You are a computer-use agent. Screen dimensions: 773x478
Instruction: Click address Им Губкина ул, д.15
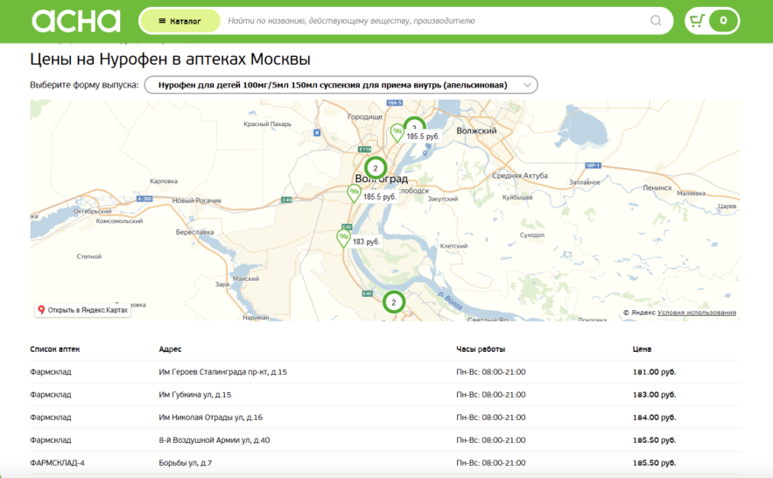194,395
